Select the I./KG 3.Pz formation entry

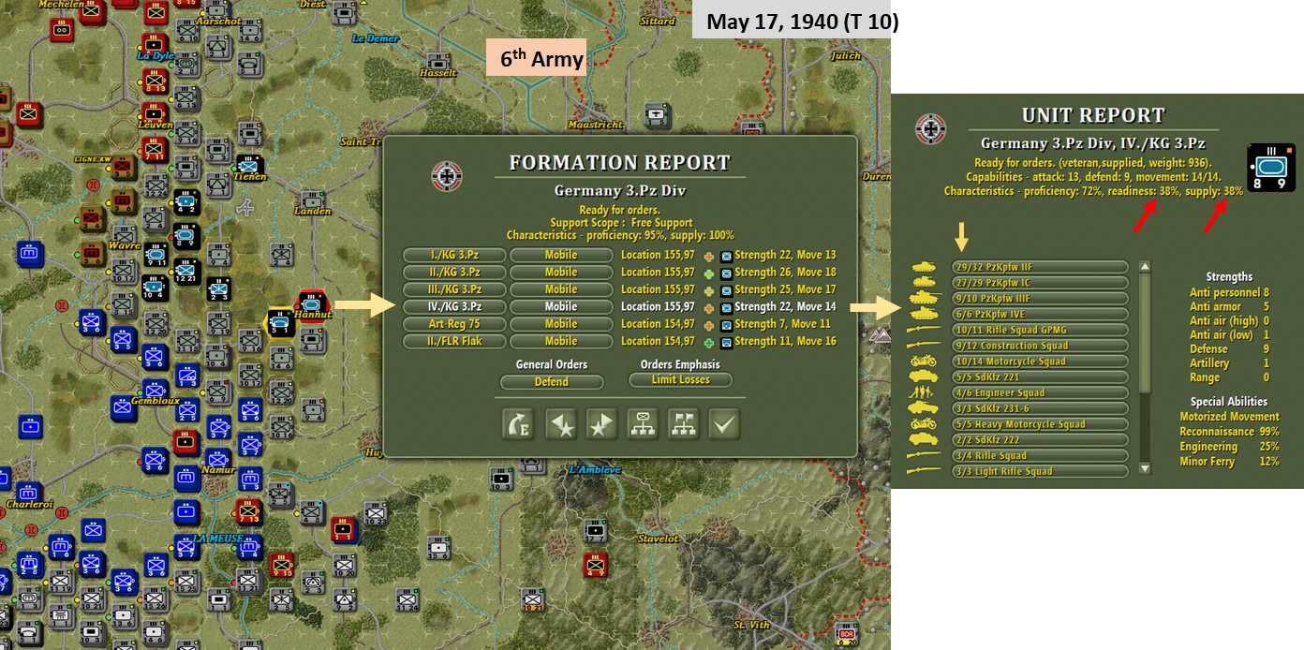tap(455, 254)
